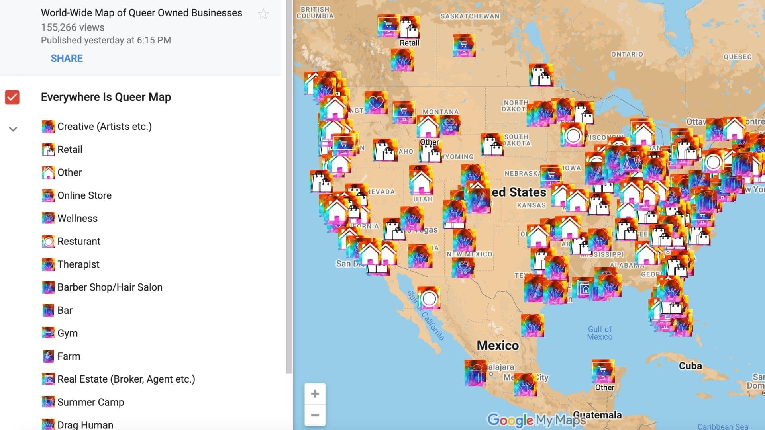Click the Therapist heart legend icon

click(48, 264)
